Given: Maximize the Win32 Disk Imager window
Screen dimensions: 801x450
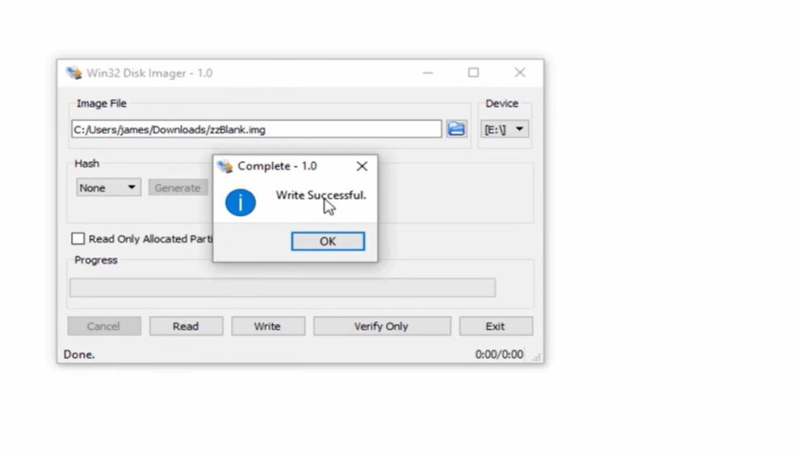Looking at the screenshot, I should point(473,73).
